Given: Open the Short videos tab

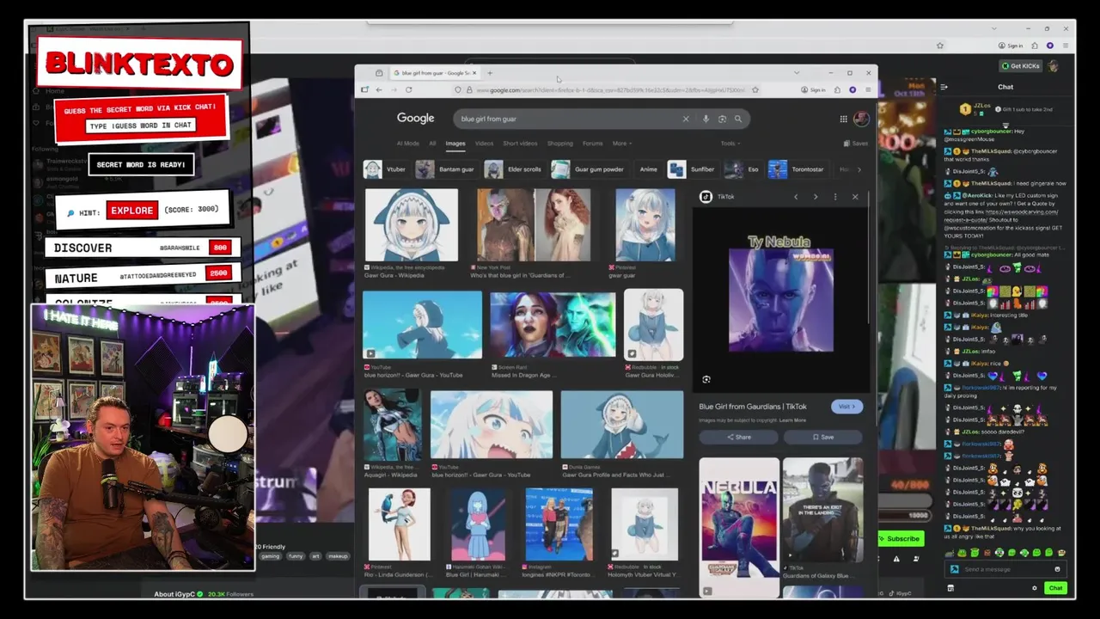Looking at the screenshot, I should coord(520,144).
